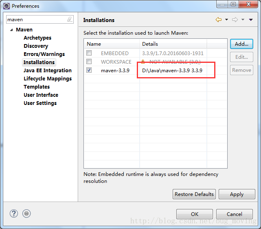The height and width of the screenshot is (229, 261).
Task: Click the D:\Java\maven-3.3.9 details cell
Action: point(172,71)
